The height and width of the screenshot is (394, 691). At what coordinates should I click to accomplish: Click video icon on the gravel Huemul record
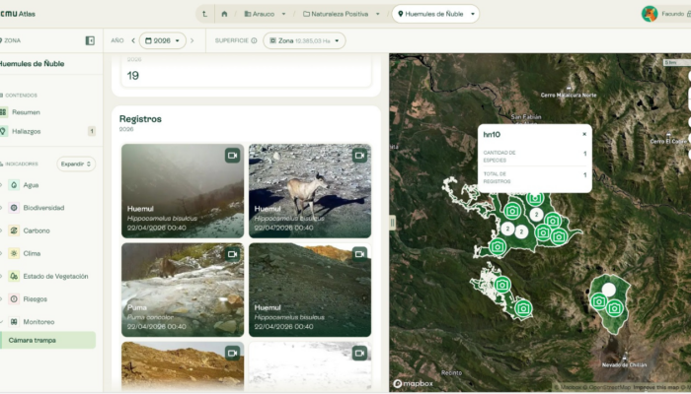359,156
